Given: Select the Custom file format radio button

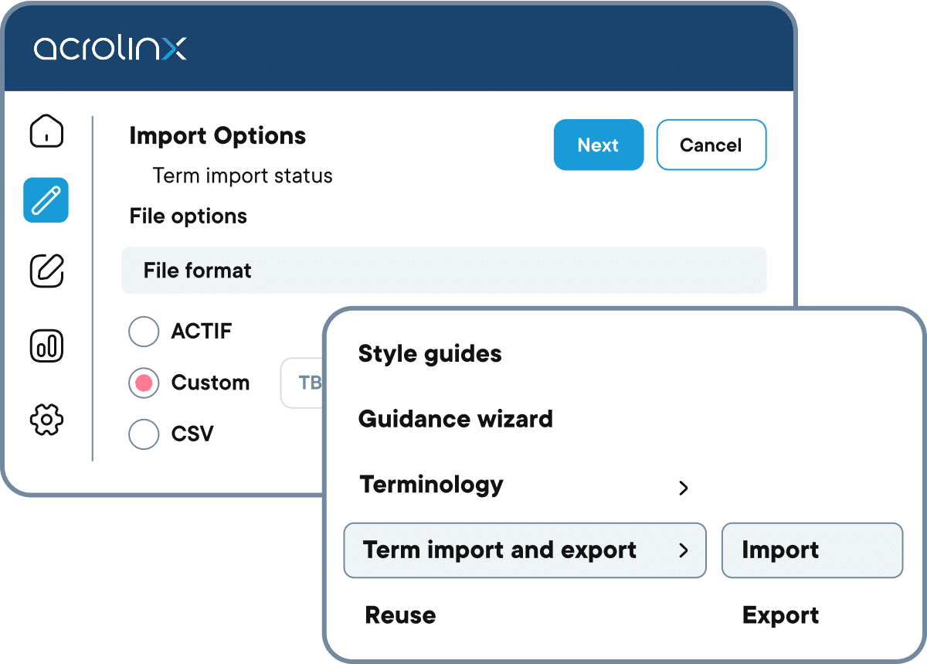Looking at the screenshot, I should pos(144,383).
